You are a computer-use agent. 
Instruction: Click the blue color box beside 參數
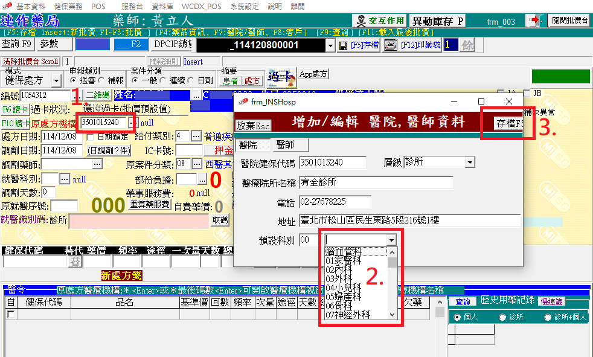[94, 44]
